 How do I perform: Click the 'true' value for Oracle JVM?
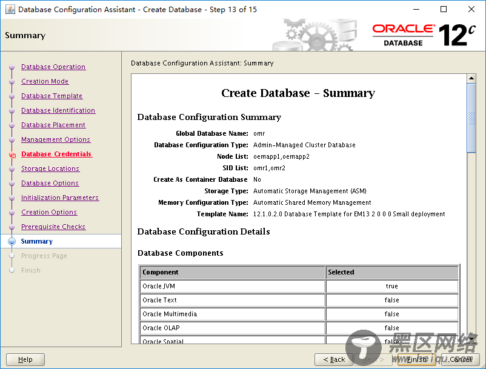click(392, 286)
